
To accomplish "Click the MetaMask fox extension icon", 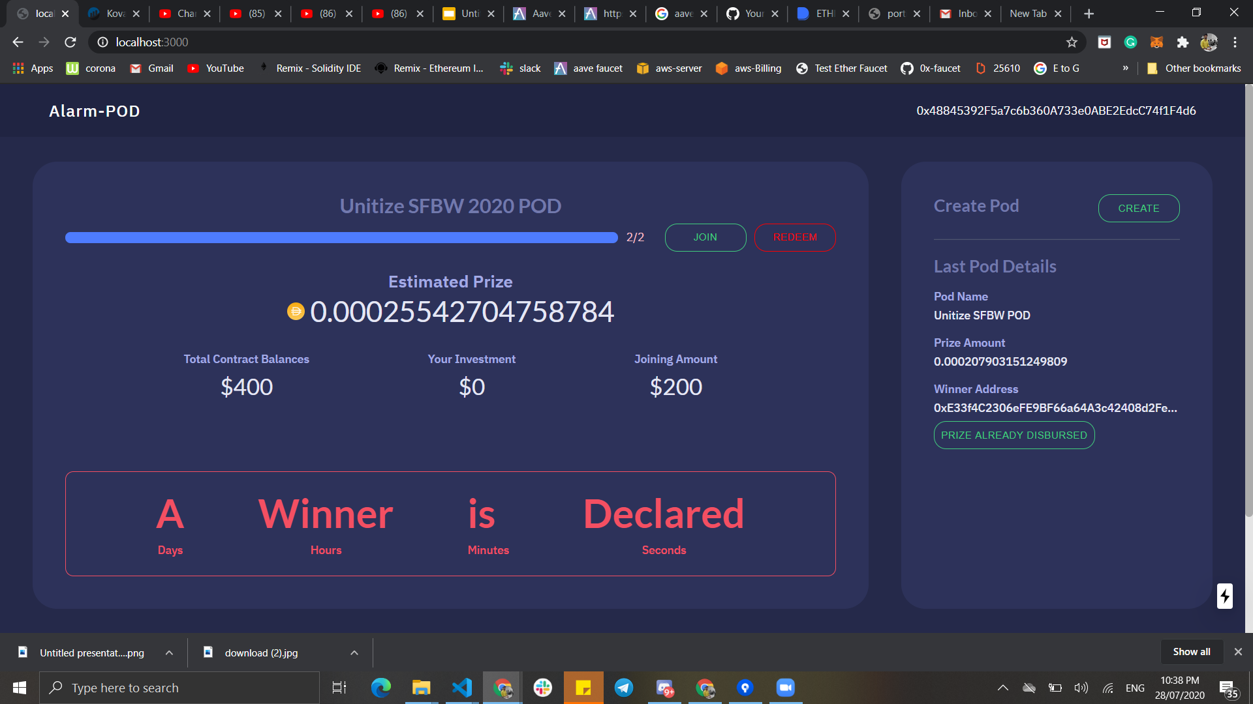I will pos(1156,42).
